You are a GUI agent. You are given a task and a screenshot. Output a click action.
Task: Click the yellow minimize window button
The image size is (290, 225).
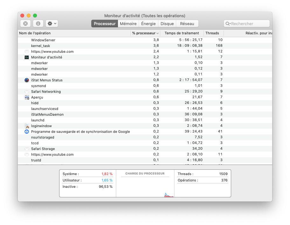coord(29,16)
